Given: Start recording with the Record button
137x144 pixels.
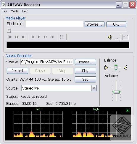Looking at the screenshot, I should (x=17, y=71).
